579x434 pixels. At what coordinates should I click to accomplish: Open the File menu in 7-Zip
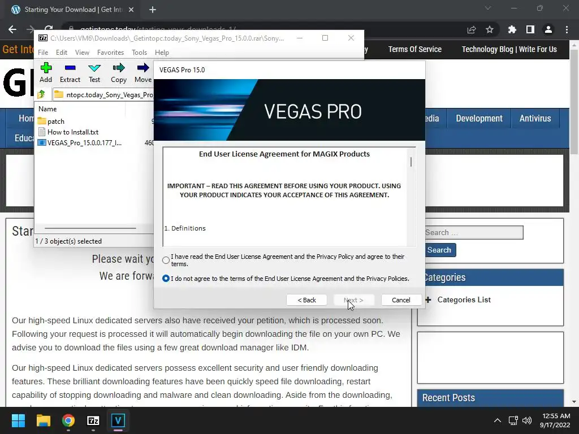point(43,53)
